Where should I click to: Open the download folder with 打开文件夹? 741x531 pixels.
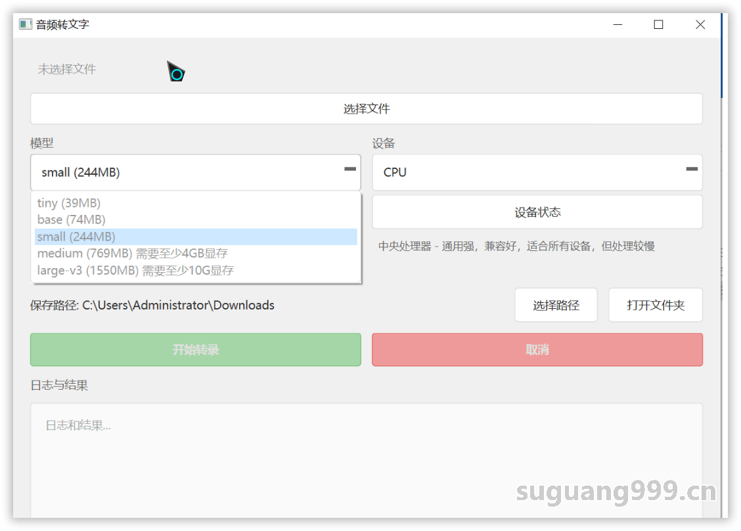[x=655, y=305]
